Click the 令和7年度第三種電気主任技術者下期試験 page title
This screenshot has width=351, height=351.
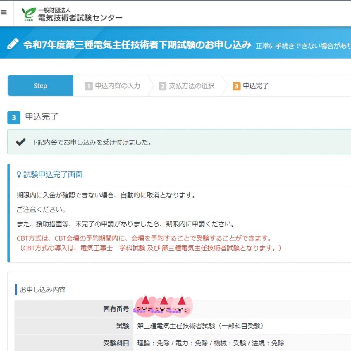[137, 44]
